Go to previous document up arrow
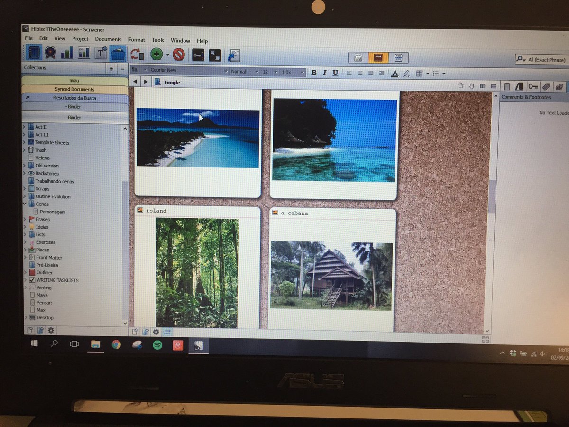 (460, 86)
